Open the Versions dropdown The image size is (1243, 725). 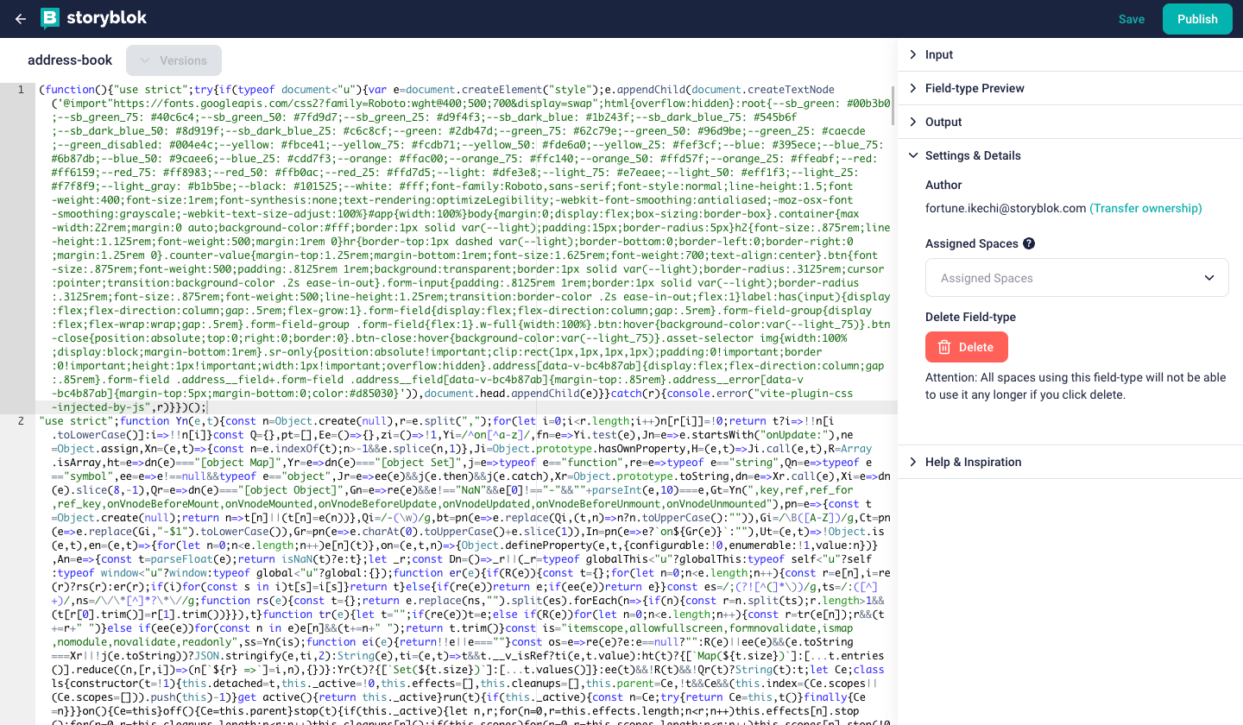coord(174,60)
